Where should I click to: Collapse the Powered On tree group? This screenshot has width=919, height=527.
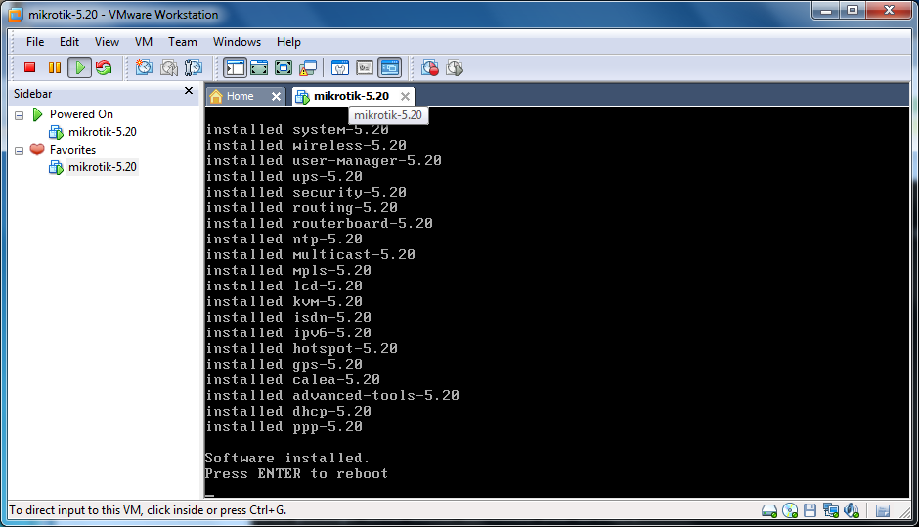coord(20,115)
